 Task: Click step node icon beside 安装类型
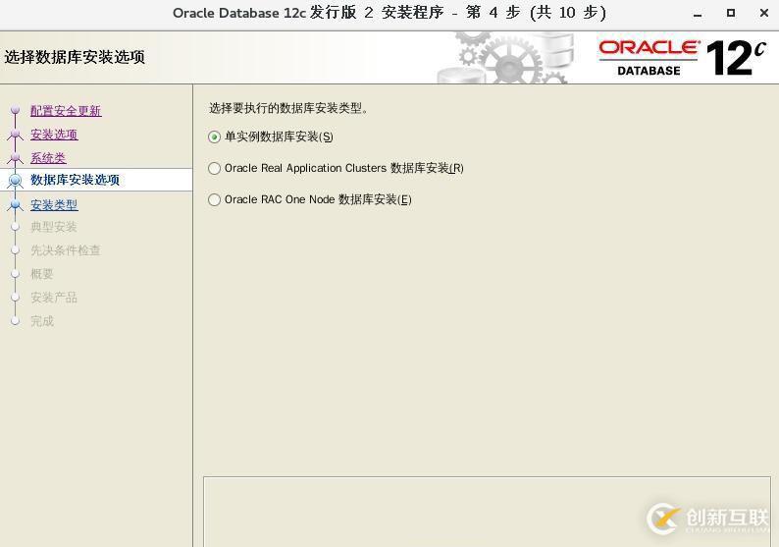[x=16, y=204]
